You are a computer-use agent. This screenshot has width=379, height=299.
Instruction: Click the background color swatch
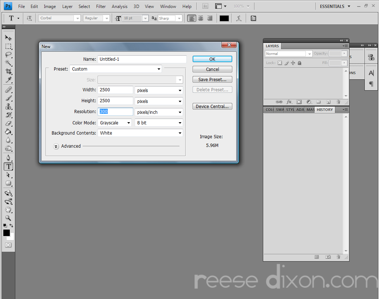point(12,238)
